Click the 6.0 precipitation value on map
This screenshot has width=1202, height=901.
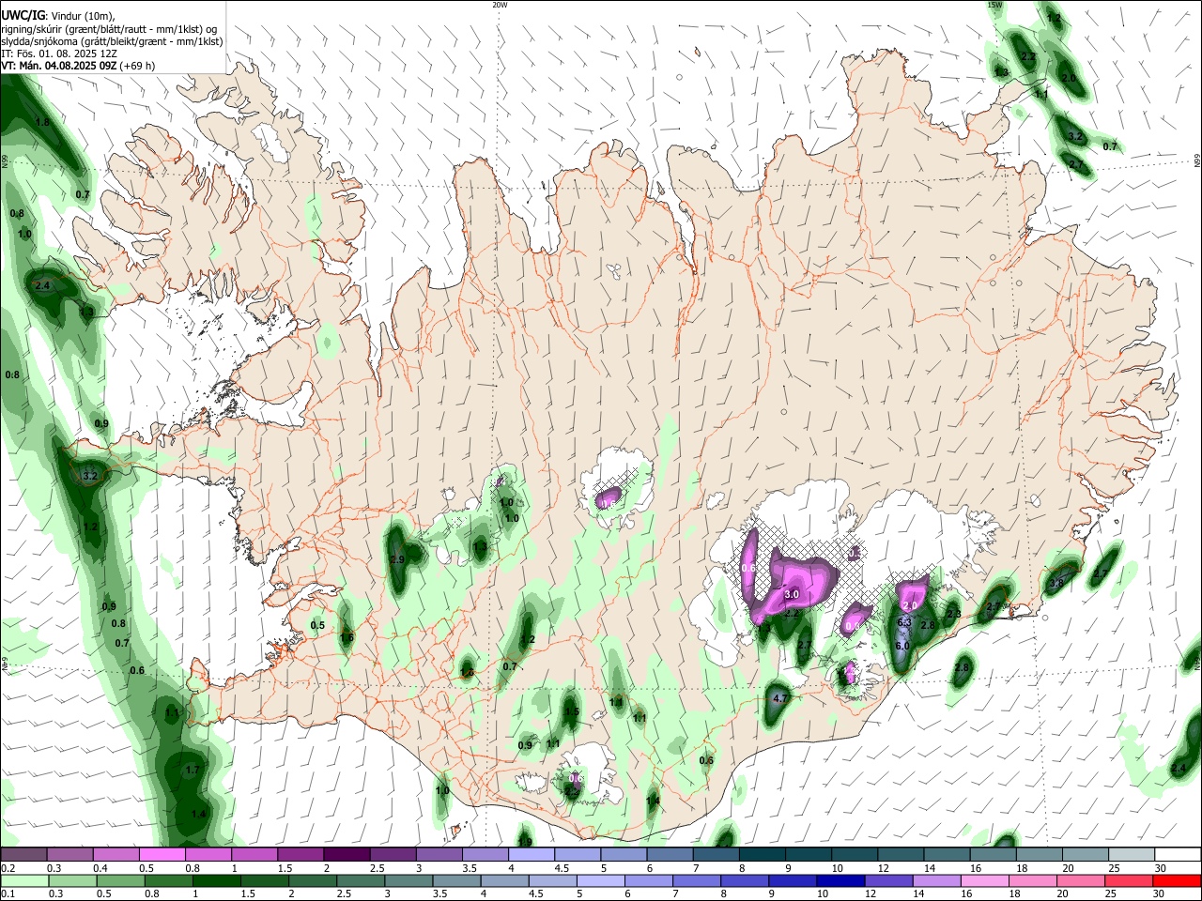[902, 646]
